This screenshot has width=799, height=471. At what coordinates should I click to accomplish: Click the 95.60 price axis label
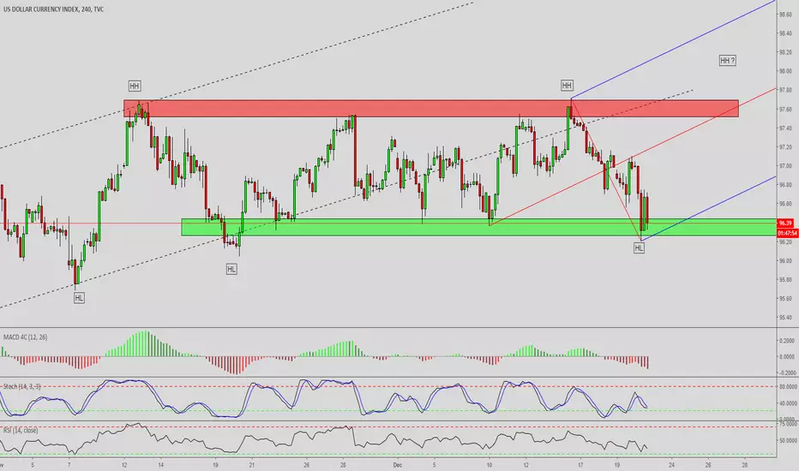coord(785,298)
